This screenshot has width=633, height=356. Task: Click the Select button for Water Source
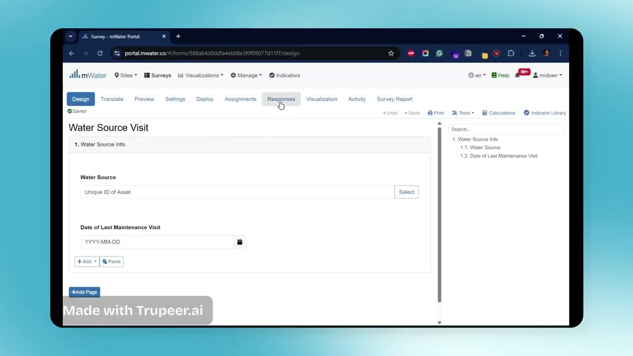[407, 192]
